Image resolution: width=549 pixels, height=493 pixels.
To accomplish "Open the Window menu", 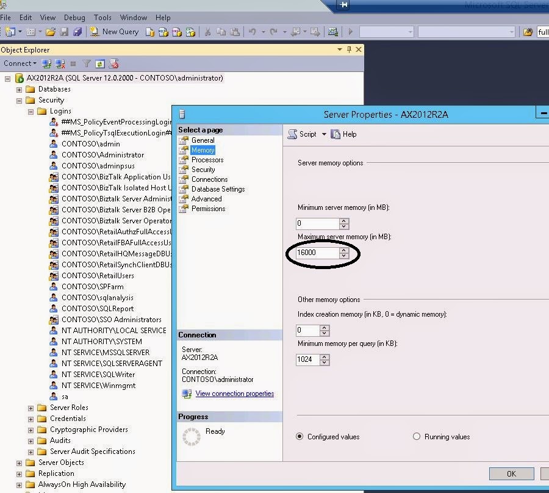I will pyautogui.click(x=134, y=18).
